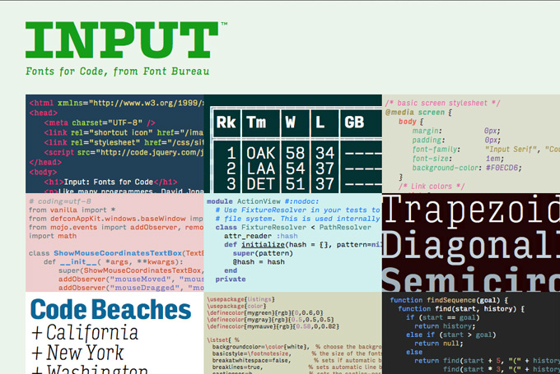Click 'GB' header in standings table

354,122
